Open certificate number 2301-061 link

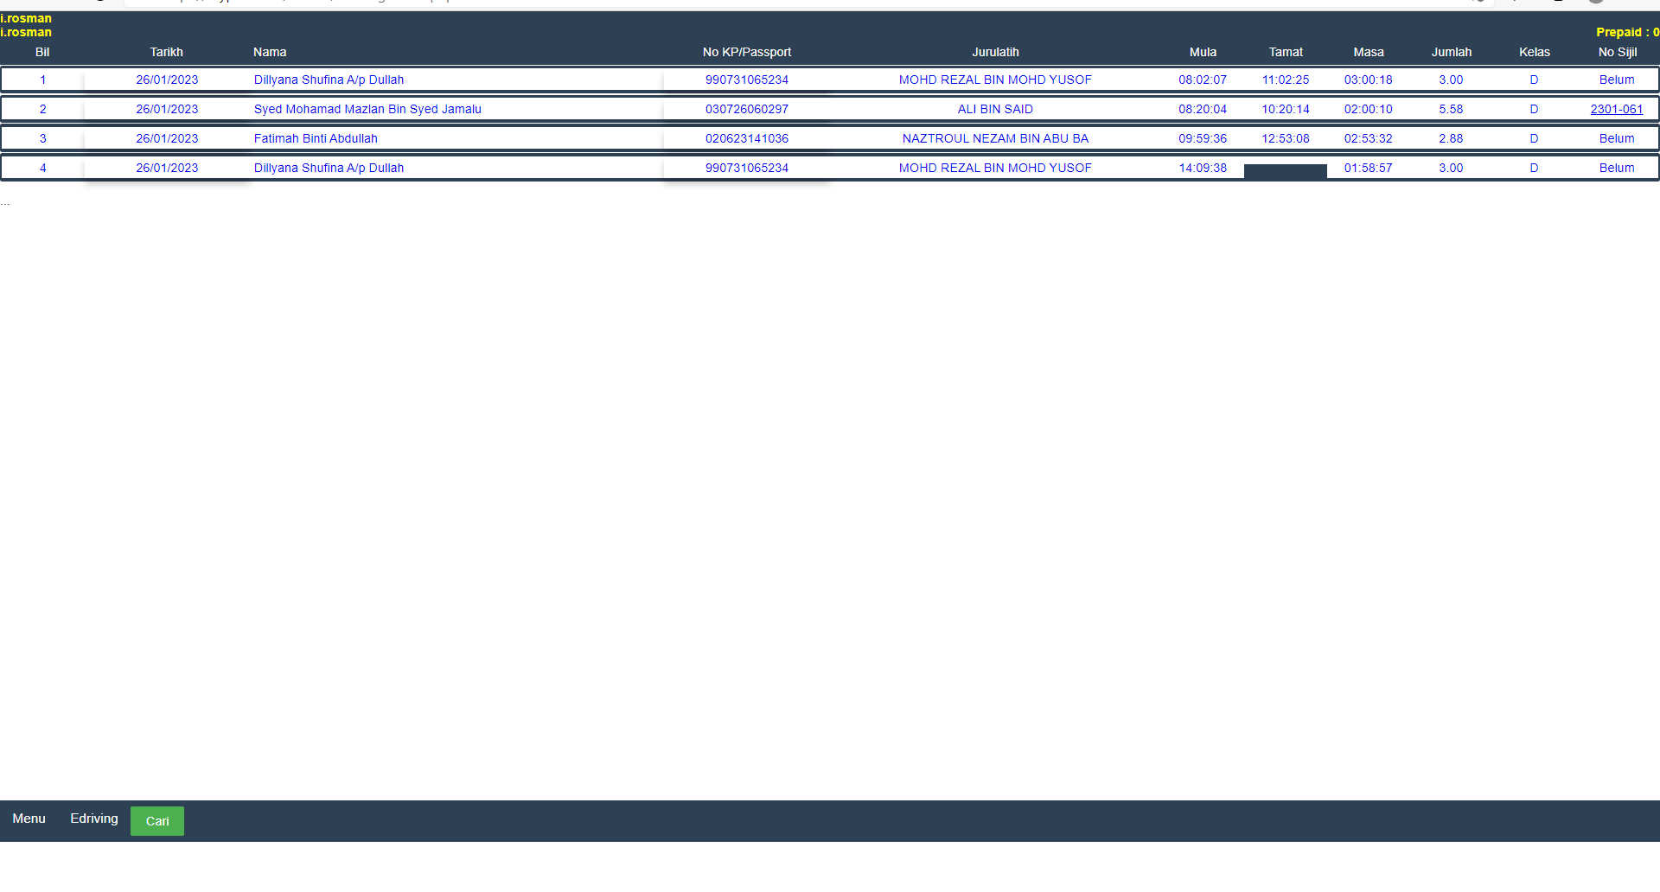1616,109
